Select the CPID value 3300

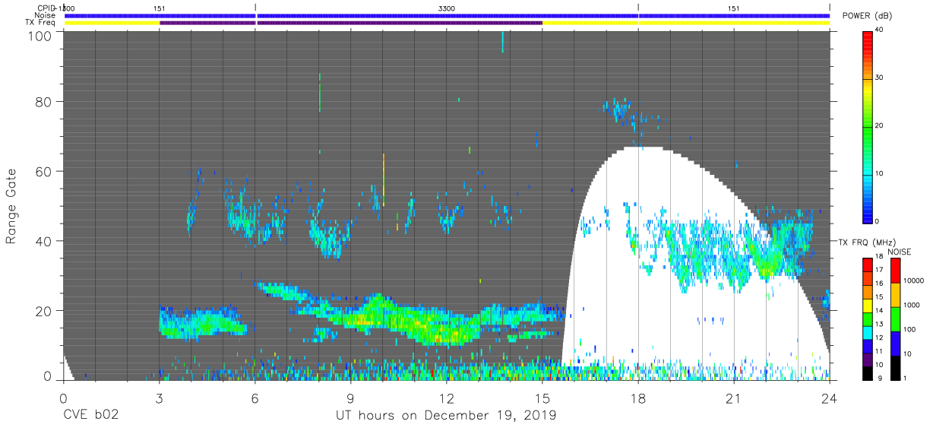click(x=447, y=8)
